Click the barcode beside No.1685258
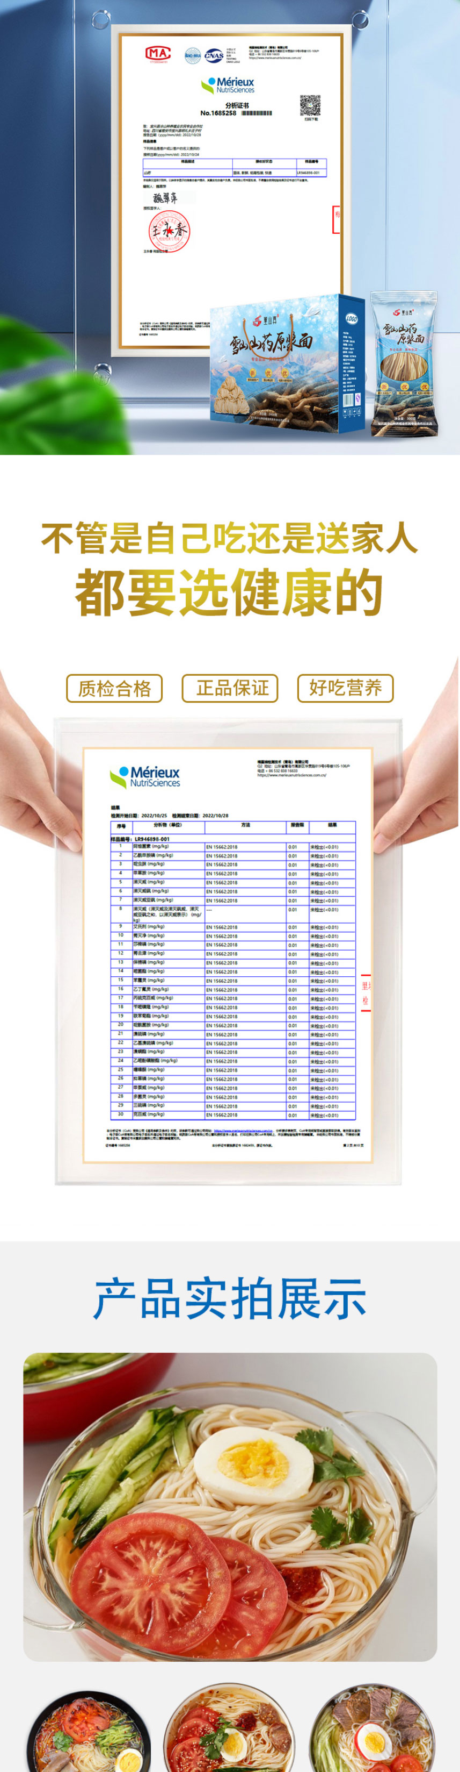The width and height of the screenshot is (460, 1772). pyautogui.click(x=256, y=113)
